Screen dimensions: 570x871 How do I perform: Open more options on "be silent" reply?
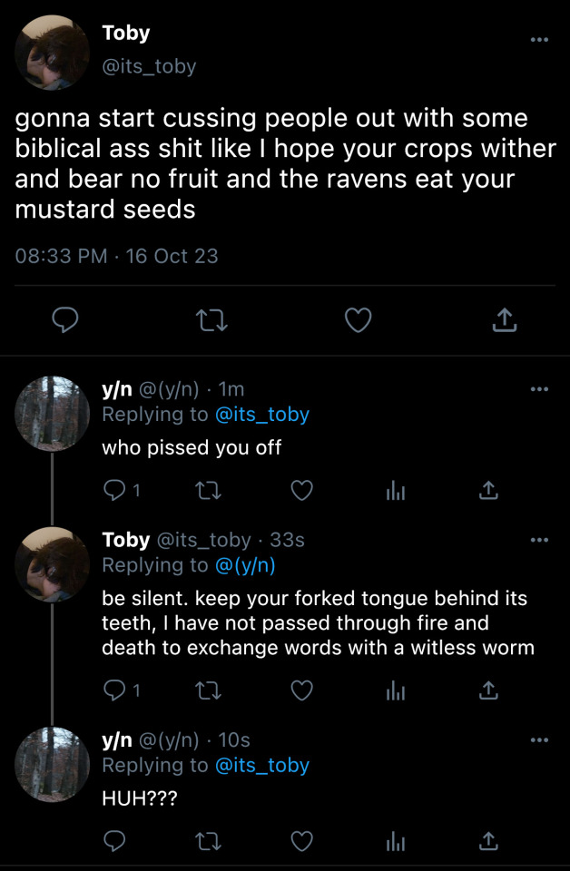539,540
